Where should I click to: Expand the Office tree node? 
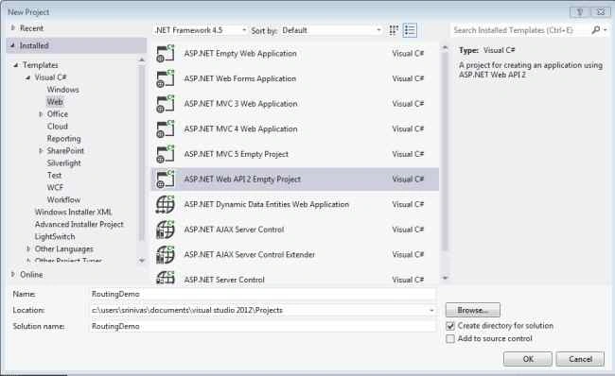pos(41,114)
